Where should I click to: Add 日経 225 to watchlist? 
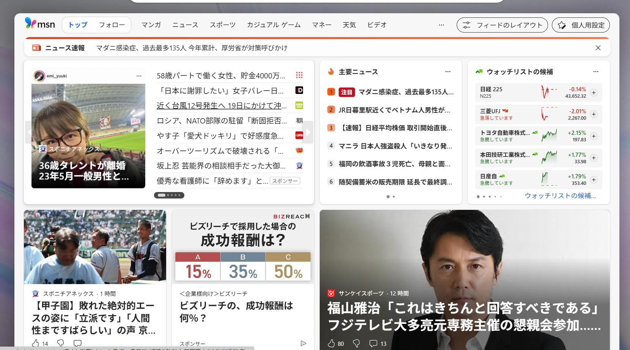(594, 93)
